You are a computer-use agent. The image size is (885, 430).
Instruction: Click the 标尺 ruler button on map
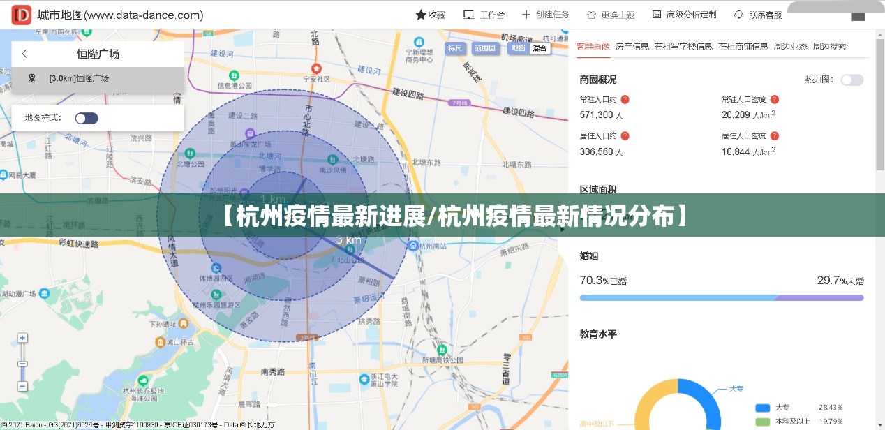coord(455,48)
